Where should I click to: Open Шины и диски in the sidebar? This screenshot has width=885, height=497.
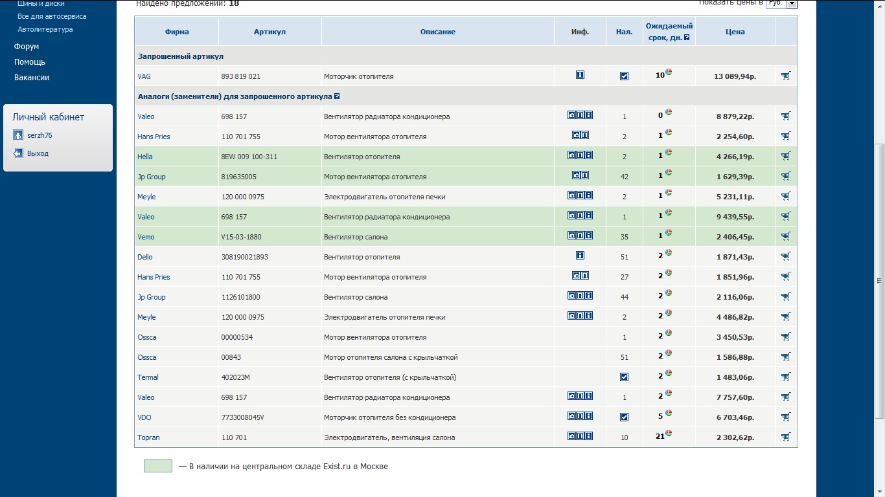[x=41, y=4]
